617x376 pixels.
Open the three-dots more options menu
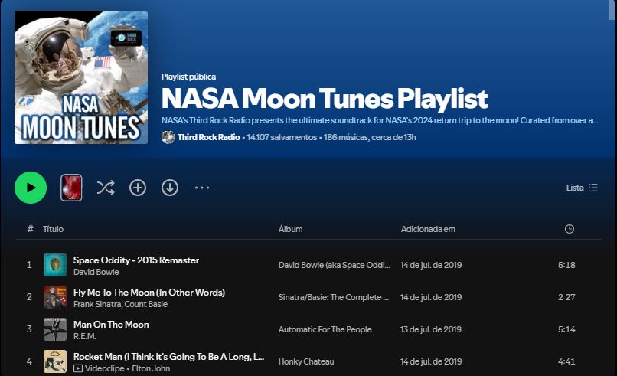(202, 188)
